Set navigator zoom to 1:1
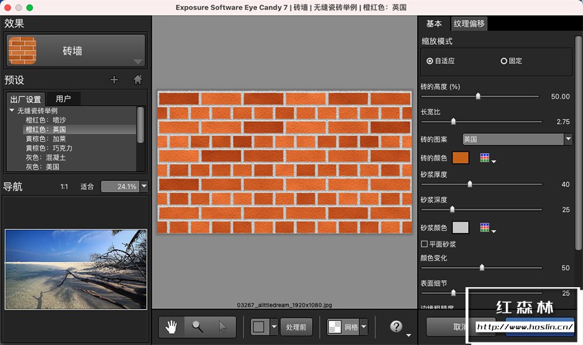Screen dimensions: 583x345 click(64, 186)
